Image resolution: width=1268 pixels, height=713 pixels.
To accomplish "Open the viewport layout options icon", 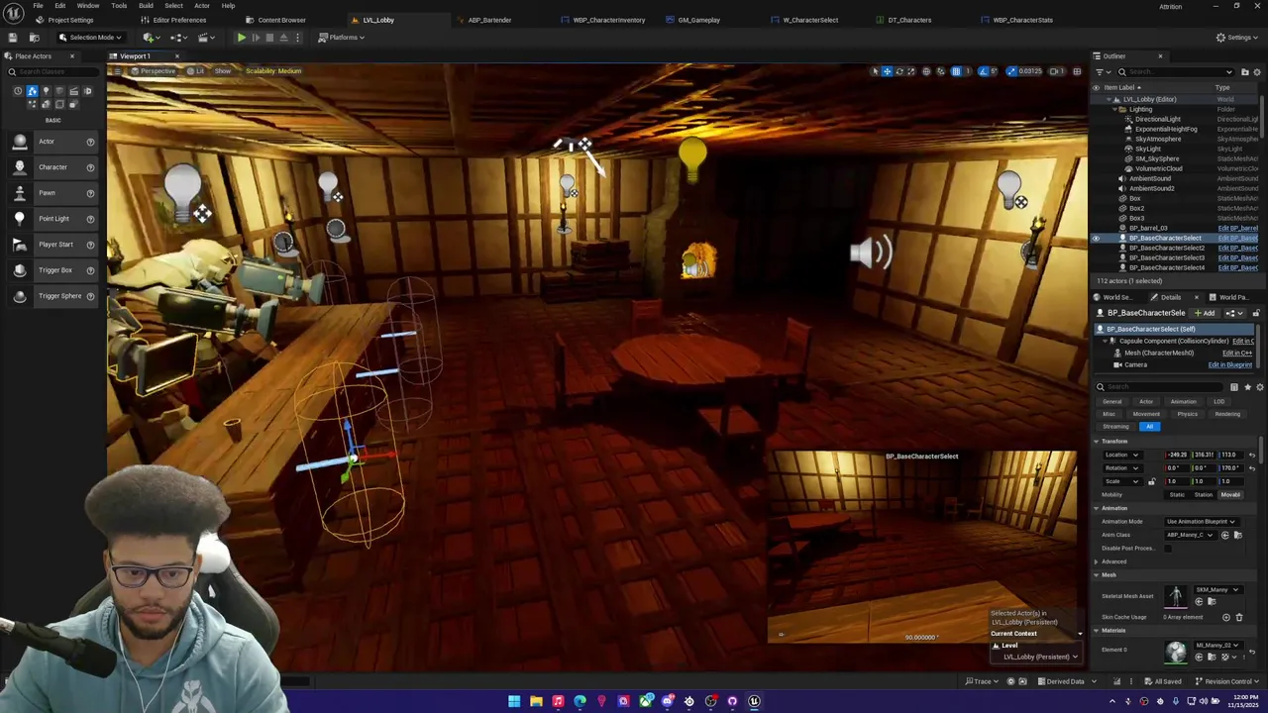I will tap(1077, 71).
